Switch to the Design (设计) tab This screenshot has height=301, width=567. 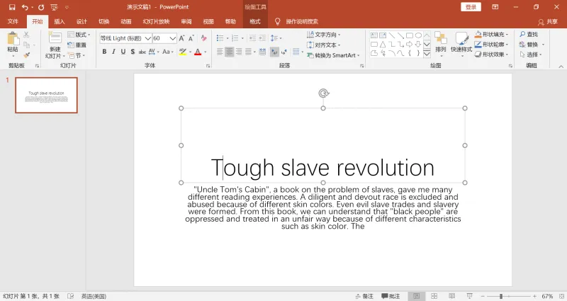point(82,21)
